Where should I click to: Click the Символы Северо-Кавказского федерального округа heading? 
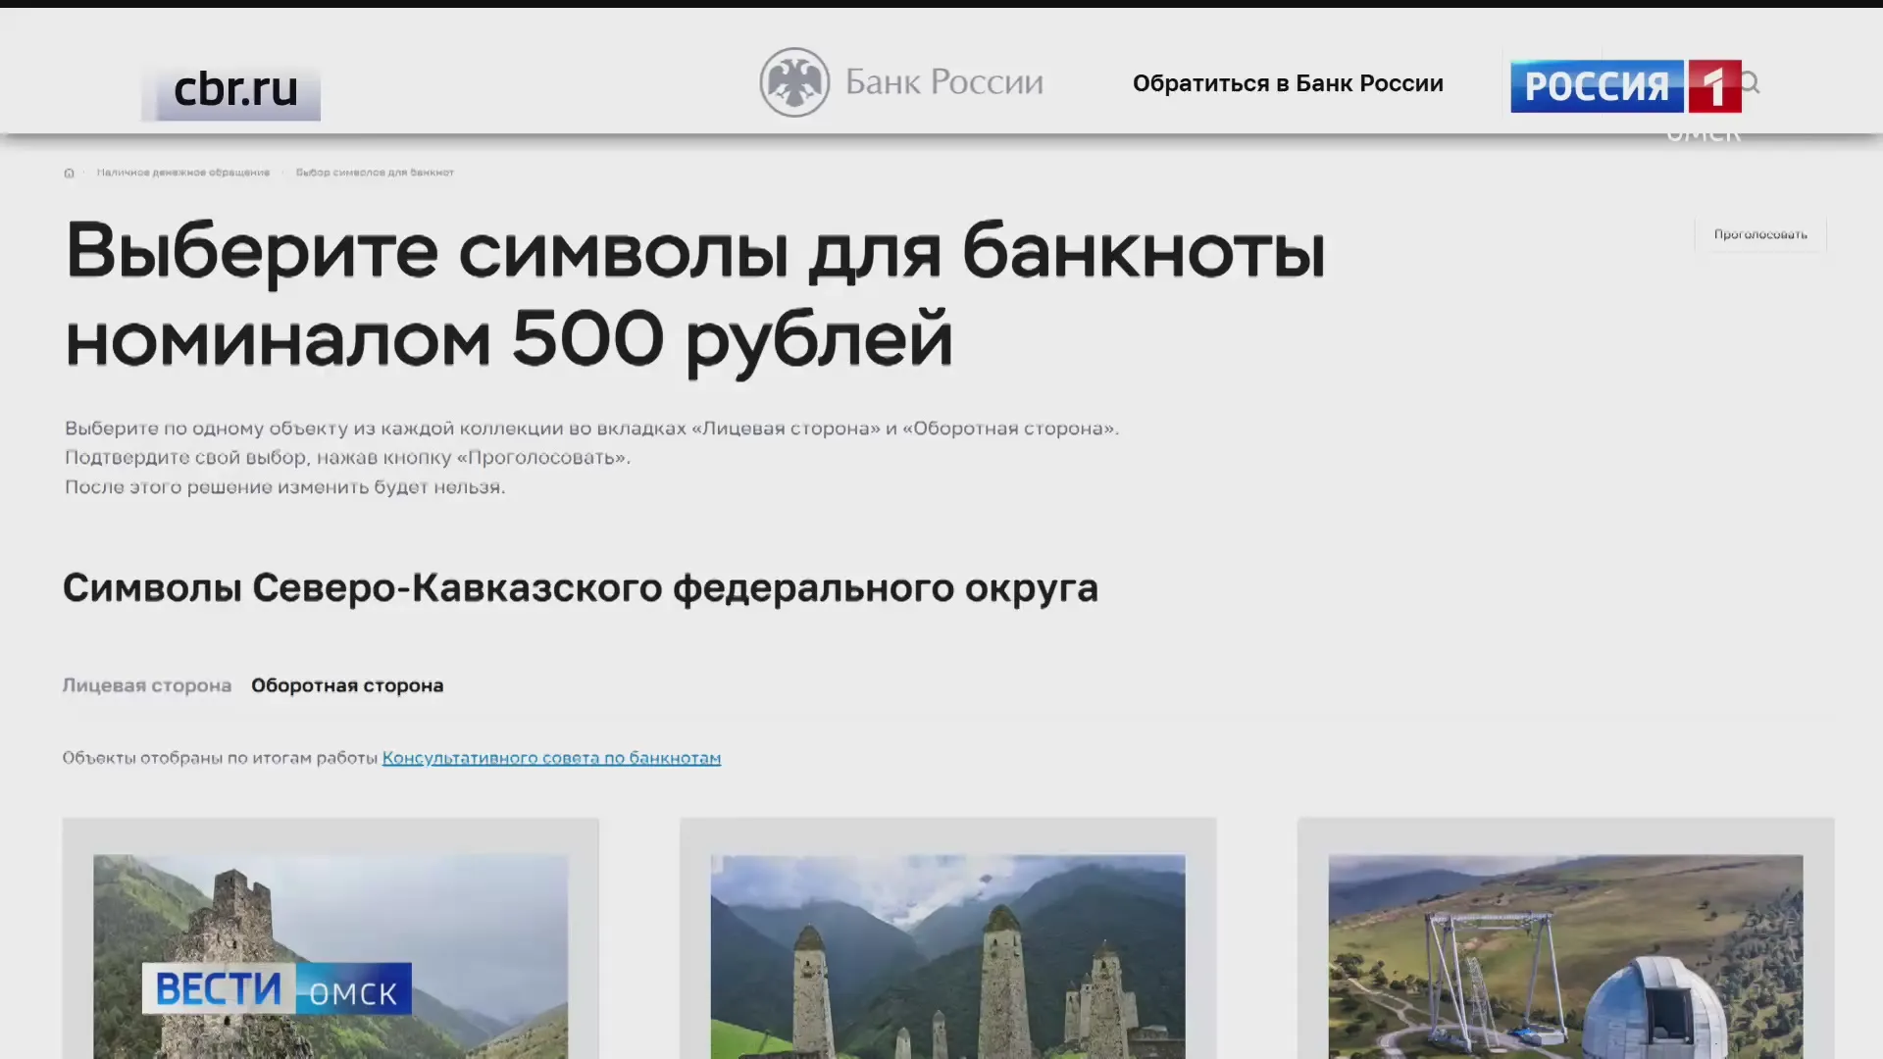click(580, 588)
